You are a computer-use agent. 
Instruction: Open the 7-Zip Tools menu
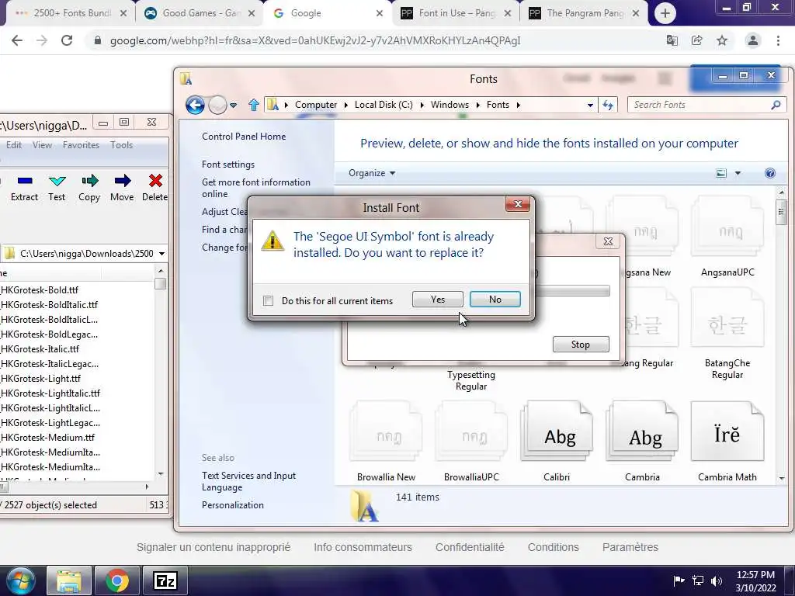click(122, 145)
